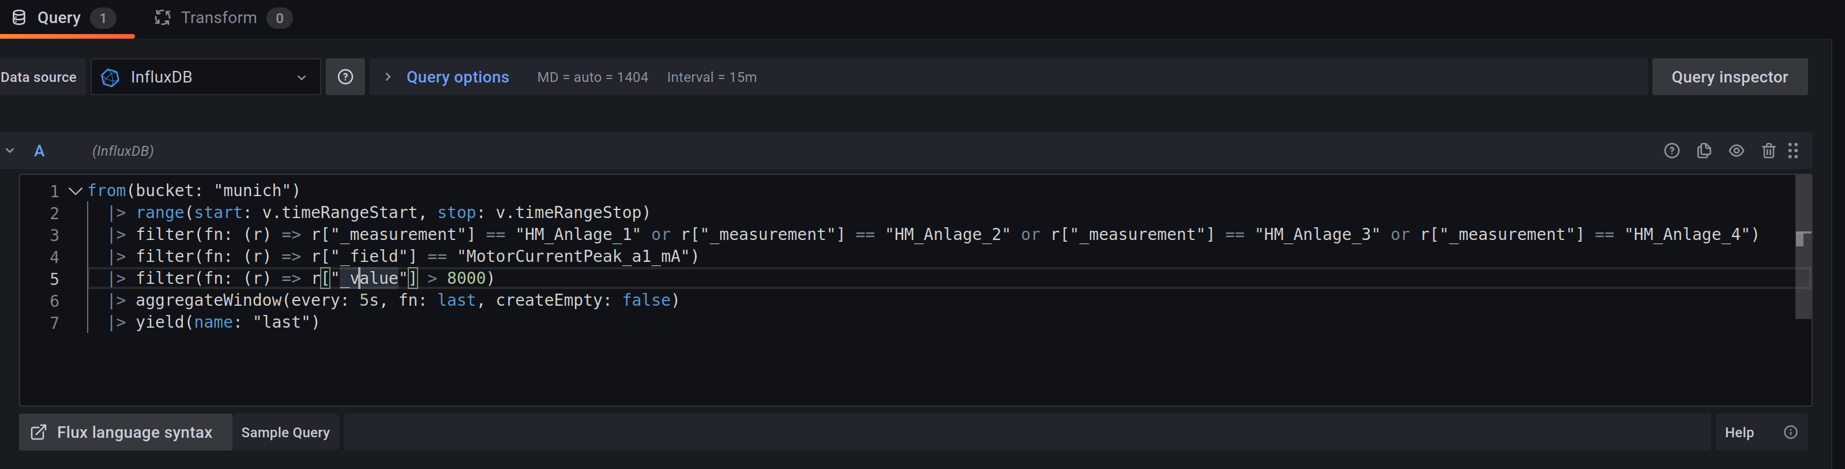Click the MD = auto = 1404 text
The width and height of the screenshot is (1845, 469).
click(x=592, y=77)
